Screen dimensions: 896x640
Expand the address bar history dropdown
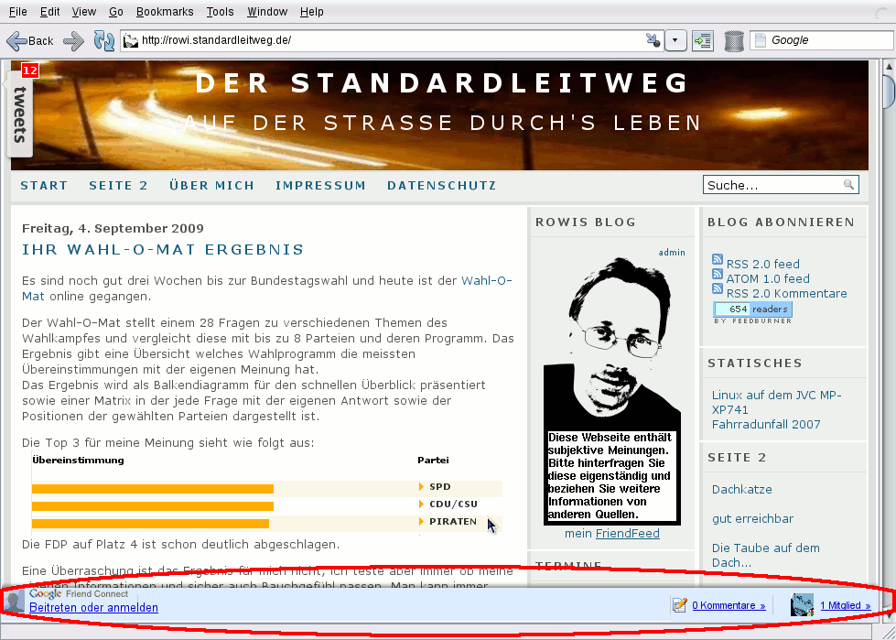(x=675, y=40)
